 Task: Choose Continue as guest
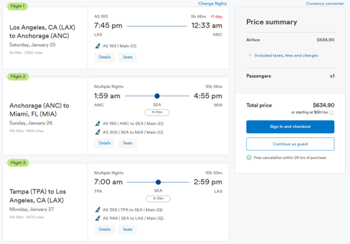(290, 144)
